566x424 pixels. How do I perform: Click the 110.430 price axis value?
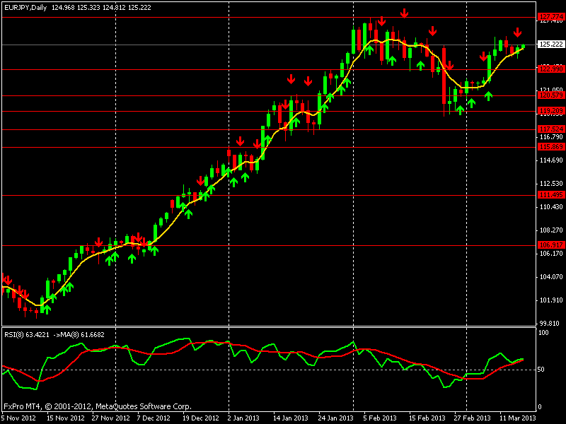551,207
